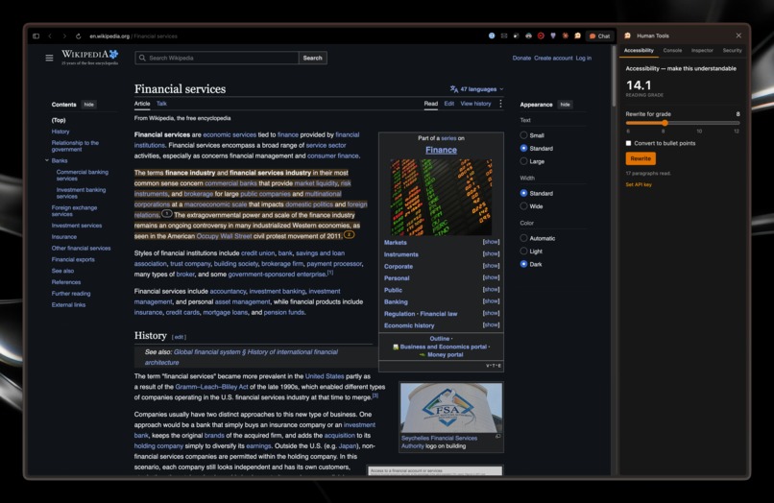The height and width of the screenshot is (503, 774).
Task: Click the Donate link
Action: pyautogui.click(x=521, y=59)
